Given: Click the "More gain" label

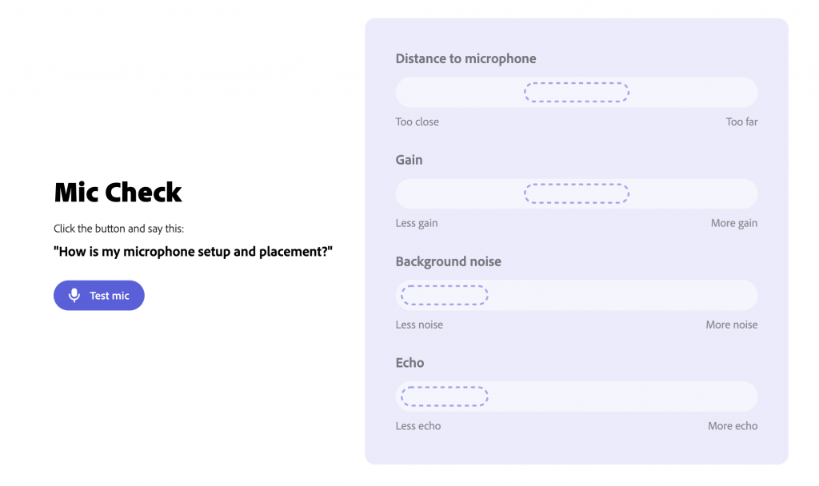Looking at the screenshot, I should point(733,223).
